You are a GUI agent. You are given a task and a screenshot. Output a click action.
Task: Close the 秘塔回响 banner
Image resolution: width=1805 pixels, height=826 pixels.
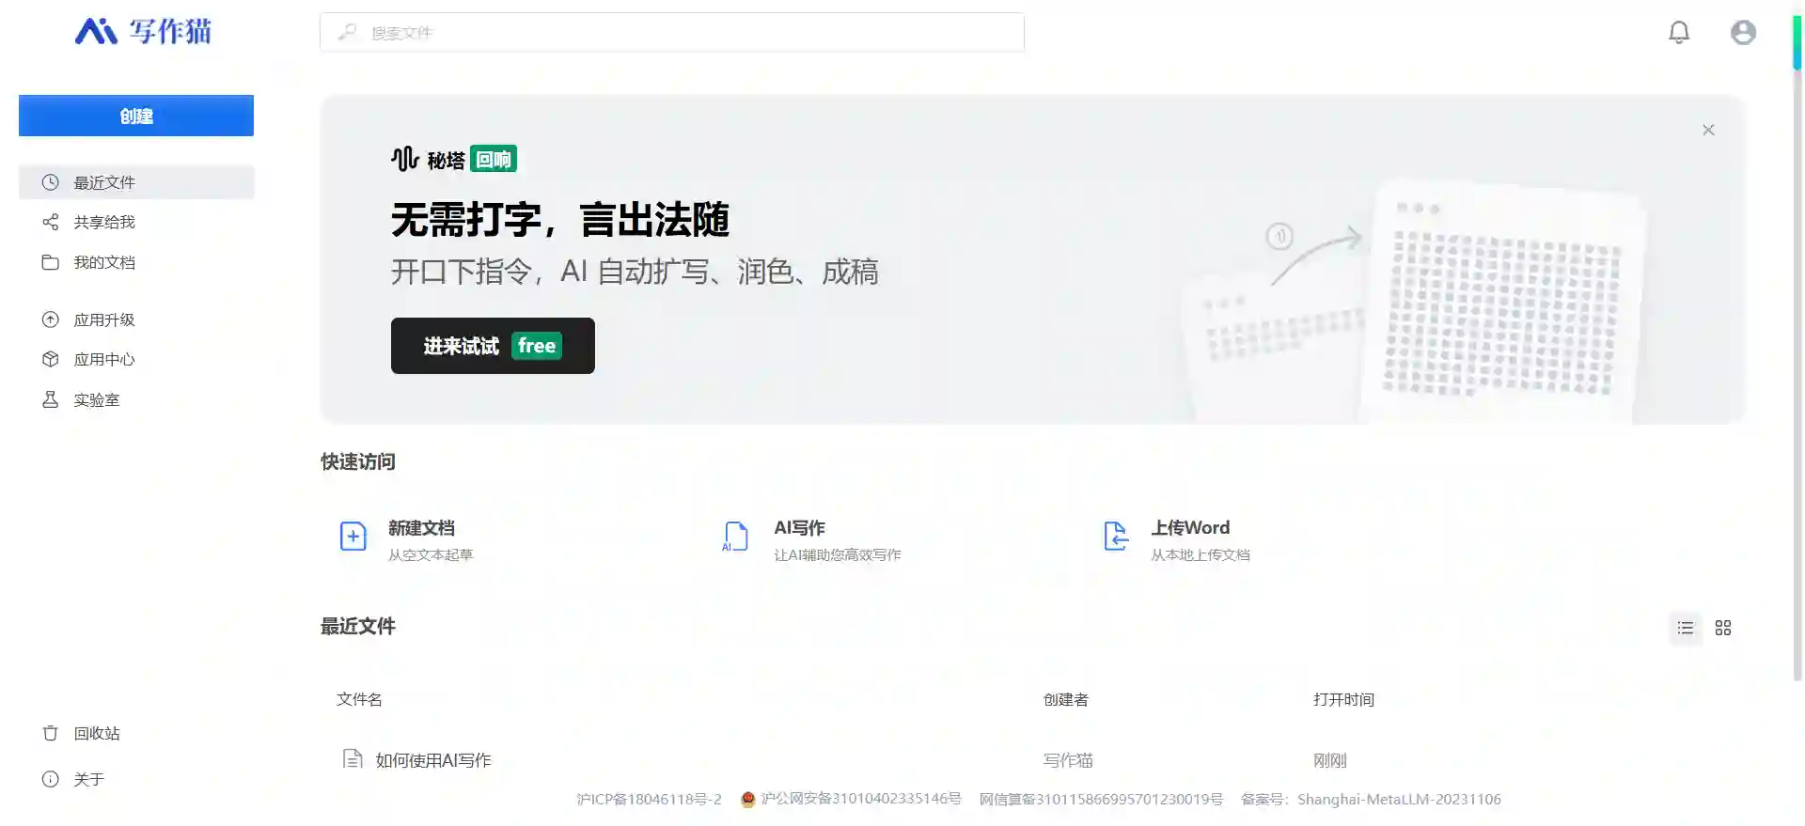[1708, 130]
